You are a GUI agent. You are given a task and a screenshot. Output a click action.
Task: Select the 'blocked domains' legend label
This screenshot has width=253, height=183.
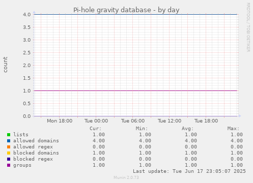(x=36, y=153)
